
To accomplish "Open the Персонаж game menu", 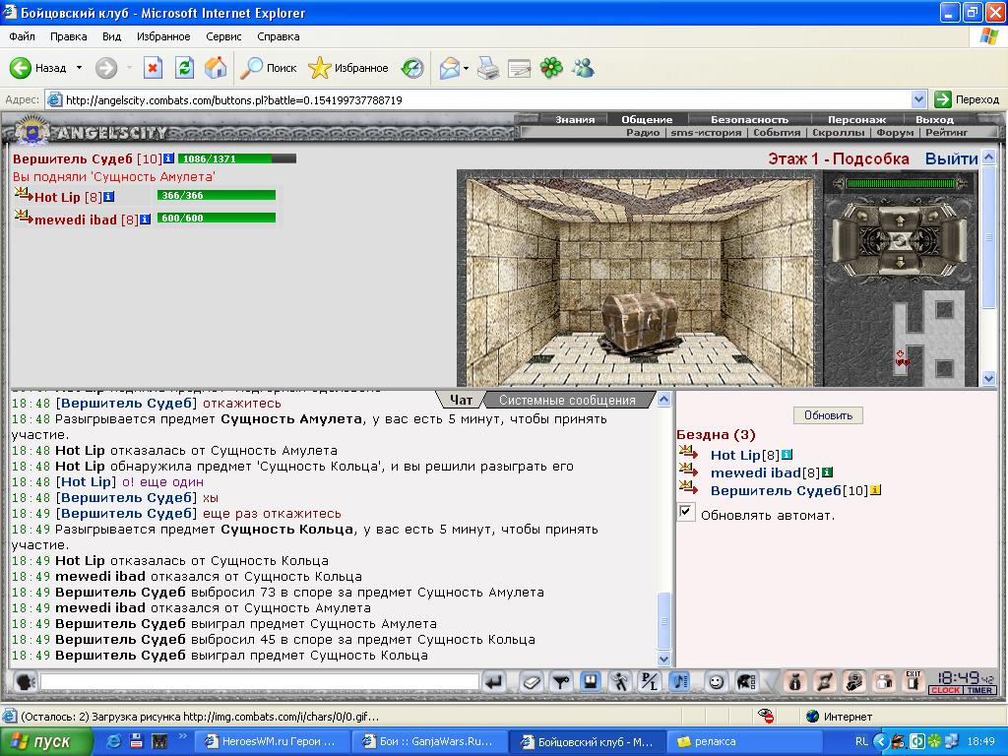I will tap(856, 119).
